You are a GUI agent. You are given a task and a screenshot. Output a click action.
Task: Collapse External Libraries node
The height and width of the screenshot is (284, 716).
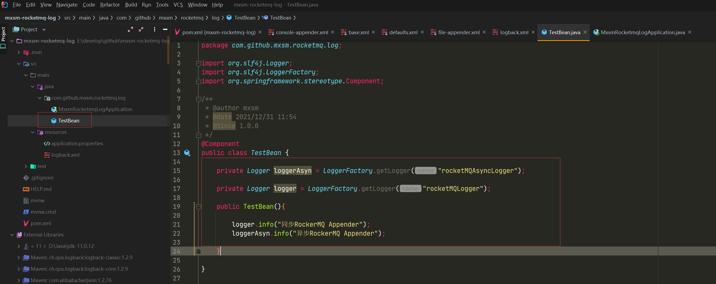pyautogui.click(x=12, y=235)
